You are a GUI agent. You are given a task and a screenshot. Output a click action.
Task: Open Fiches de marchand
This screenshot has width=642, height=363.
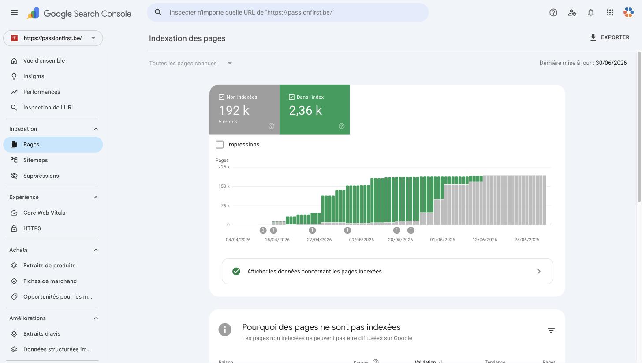53,281
